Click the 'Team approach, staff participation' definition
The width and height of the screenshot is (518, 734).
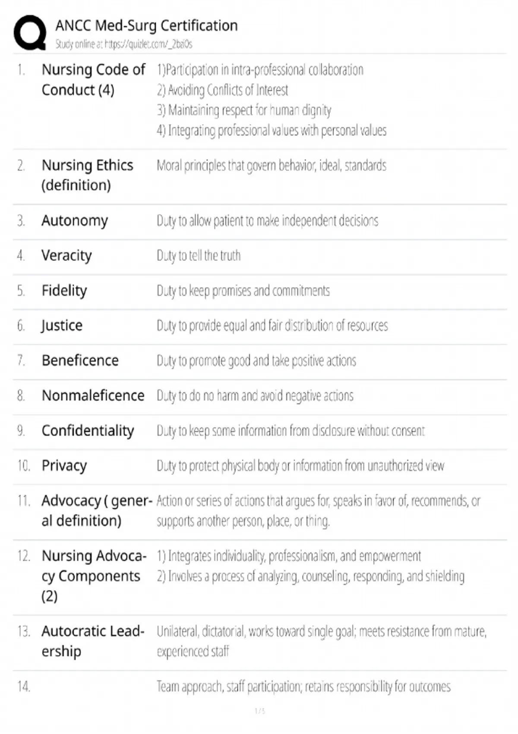[303, 687]
